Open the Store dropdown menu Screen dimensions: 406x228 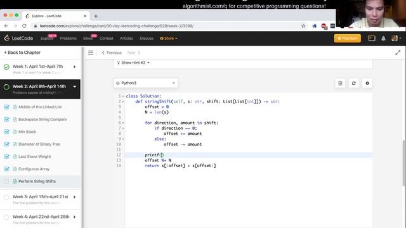169,38
